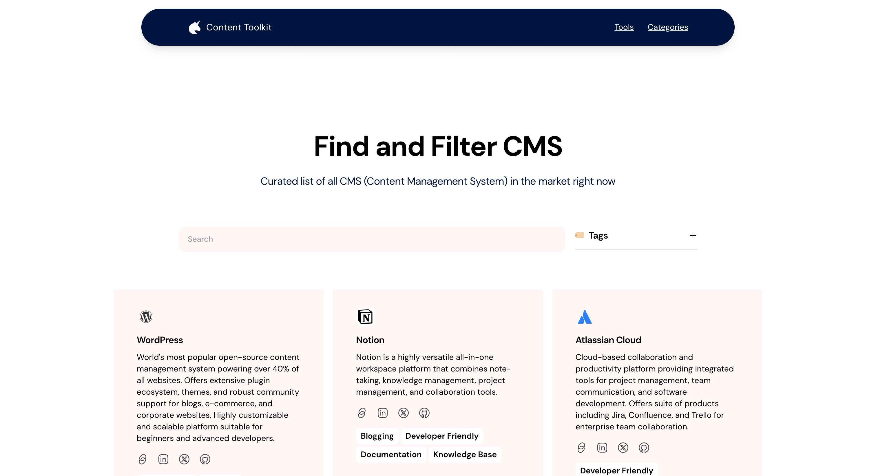Toggle the Developer Friendly tag on Atlassian

[616, 470]
